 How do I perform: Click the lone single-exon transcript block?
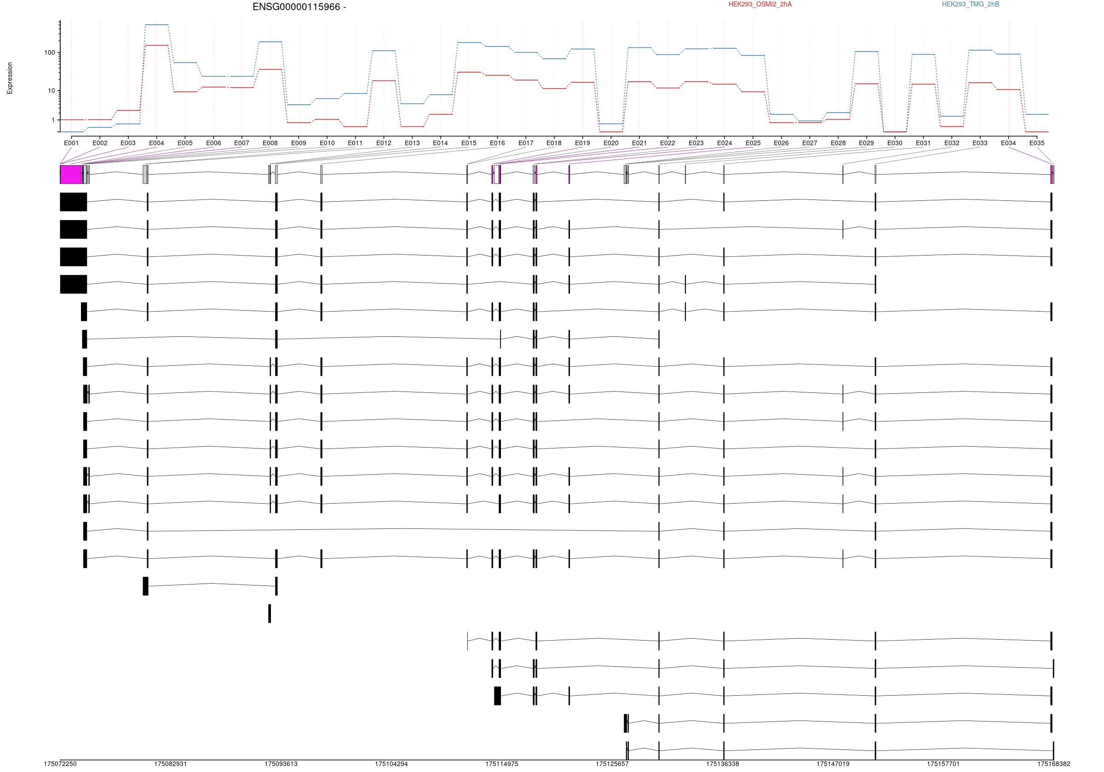(x=270, y=613)
